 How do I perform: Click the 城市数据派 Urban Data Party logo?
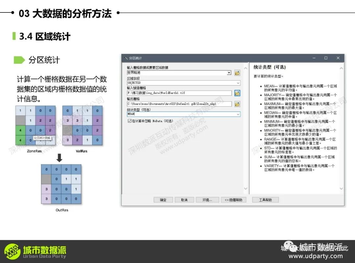[35, 251]
